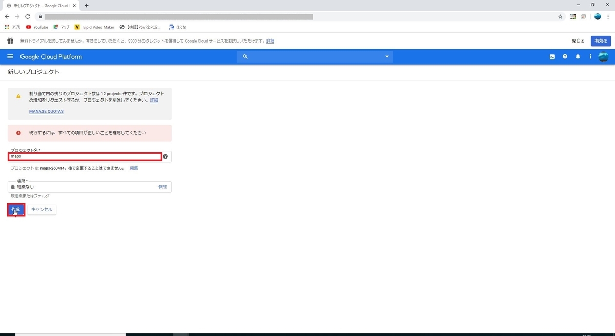Open the はてな bookmark
615x336 pixels.
[x=177, y=27]
